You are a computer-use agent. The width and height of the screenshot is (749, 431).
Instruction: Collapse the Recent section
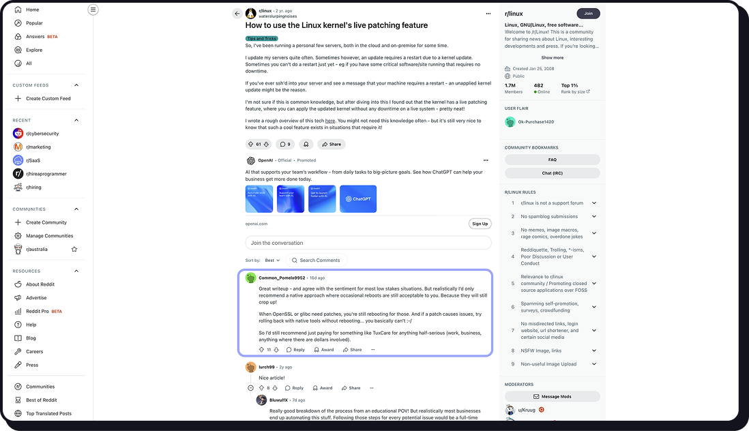point(76,120)
